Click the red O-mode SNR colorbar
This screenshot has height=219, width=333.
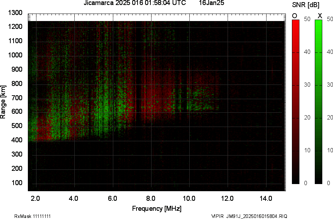pyautogui.click(x=295, y=102)
